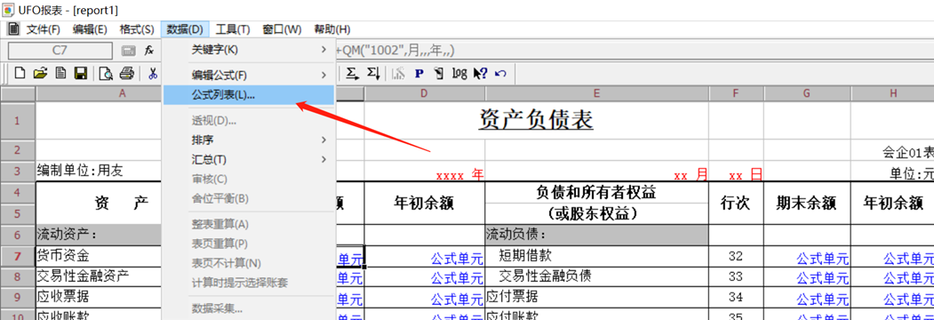Click the 流动负债: cell
This screenshot has width=934, height=320.
tap(597, 235)
